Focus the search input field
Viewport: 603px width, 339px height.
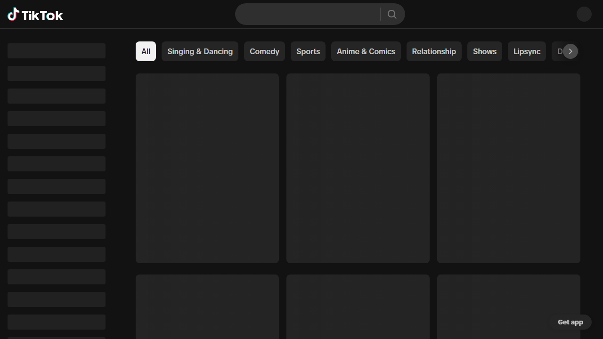coord(307,14)
